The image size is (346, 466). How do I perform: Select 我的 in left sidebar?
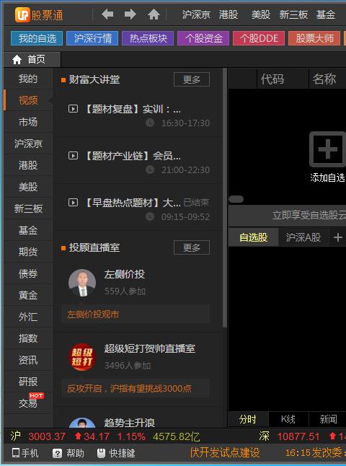28,79
